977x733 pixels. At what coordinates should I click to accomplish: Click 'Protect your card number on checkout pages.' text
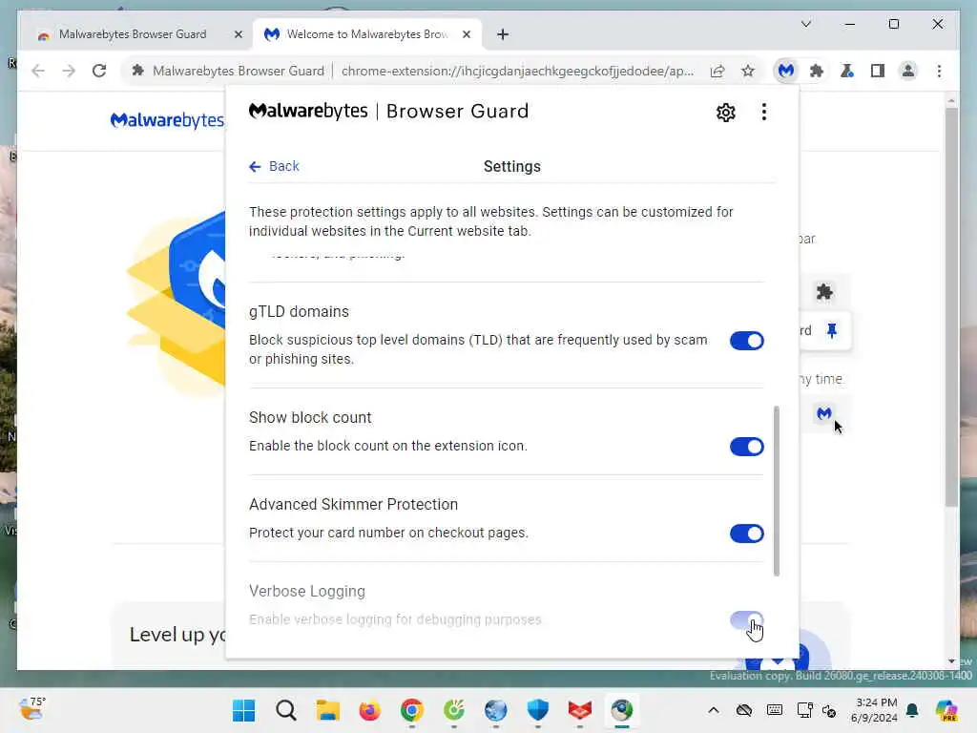pyautogui.click(x=388, y=533)
